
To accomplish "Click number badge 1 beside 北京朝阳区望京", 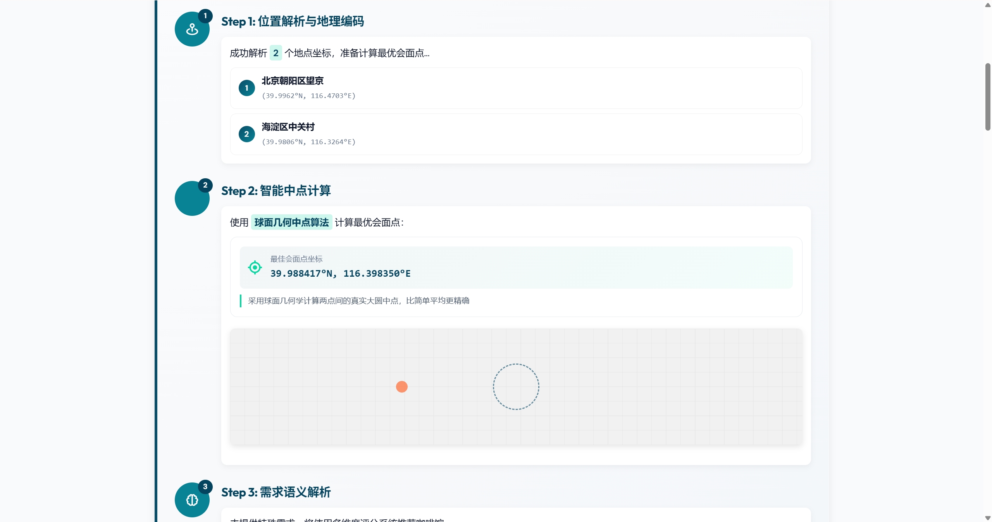I will click(x=246, y=88).
